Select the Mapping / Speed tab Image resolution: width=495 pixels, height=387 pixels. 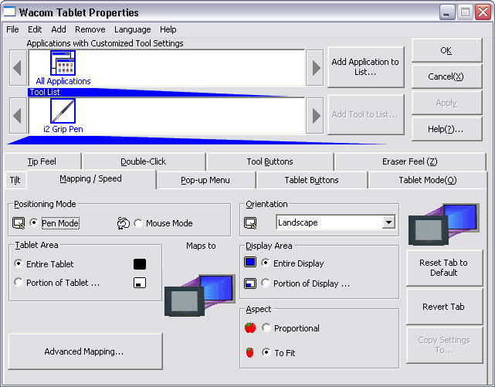90,178
